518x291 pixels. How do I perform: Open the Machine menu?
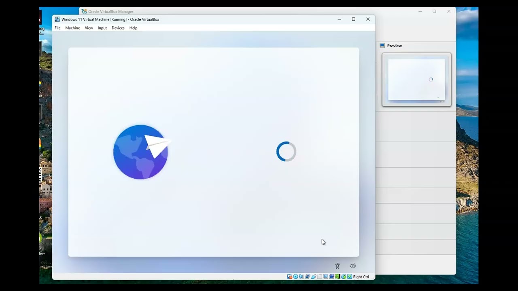coord(72,28)
